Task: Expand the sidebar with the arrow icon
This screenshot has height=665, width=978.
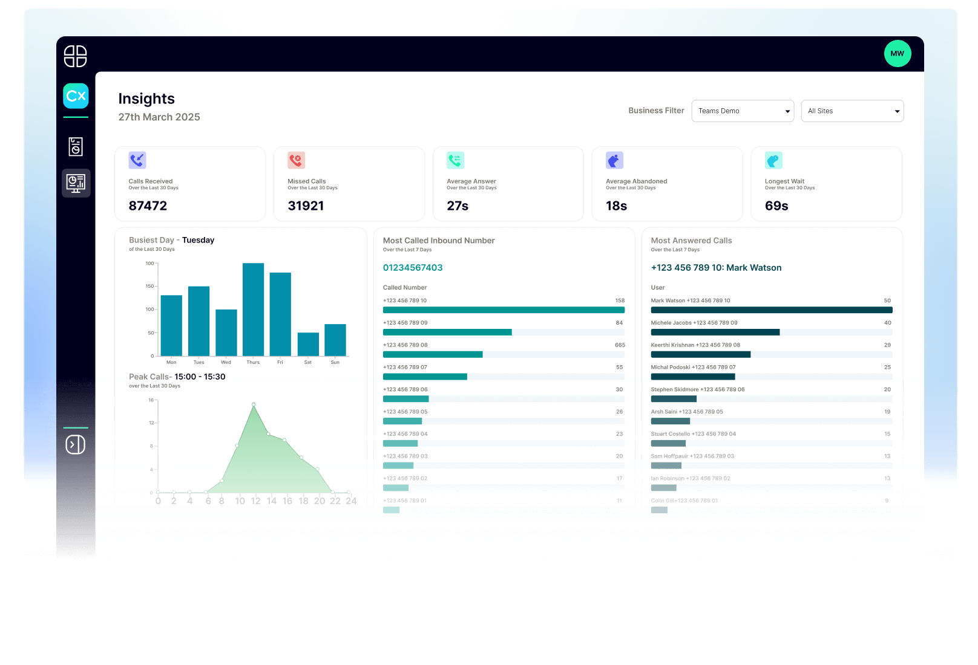Action: coord(76,445)
